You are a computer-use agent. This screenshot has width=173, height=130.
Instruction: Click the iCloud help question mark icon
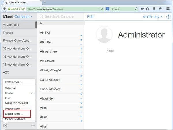click(x=168, y=17)
